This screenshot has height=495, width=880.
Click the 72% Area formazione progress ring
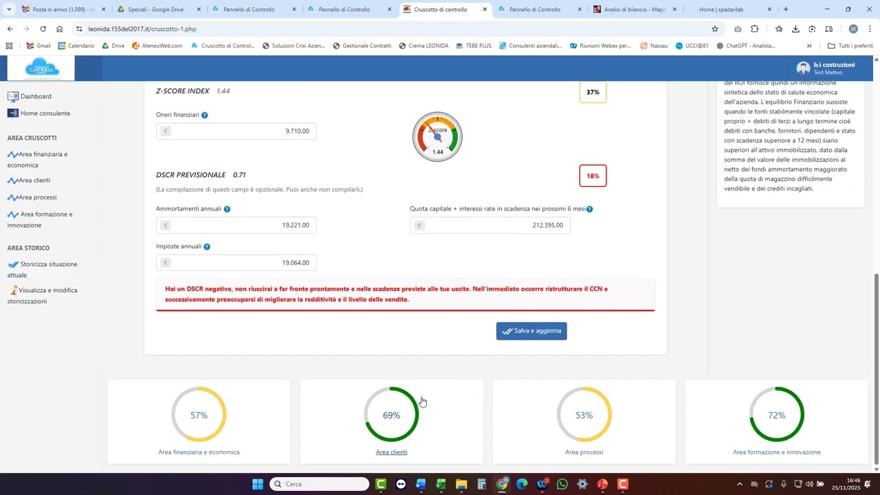click(776, 415)
